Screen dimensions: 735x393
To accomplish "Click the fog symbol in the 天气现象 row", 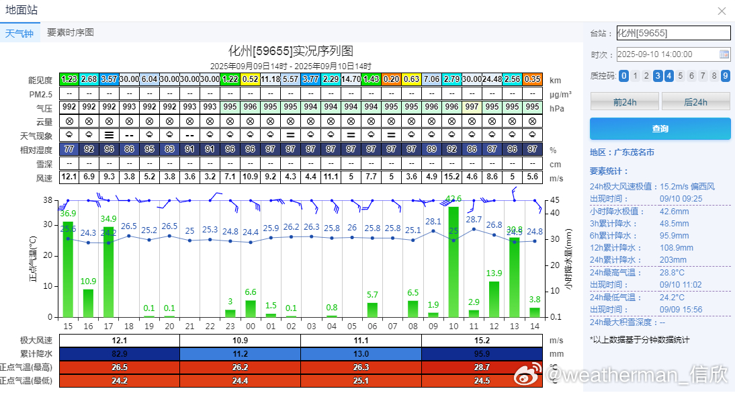I will 110,135.
